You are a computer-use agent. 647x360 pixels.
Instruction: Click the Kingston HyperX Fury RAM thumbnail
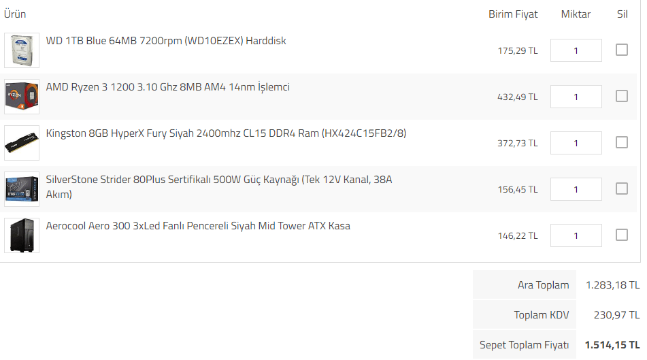coord(21,143)
